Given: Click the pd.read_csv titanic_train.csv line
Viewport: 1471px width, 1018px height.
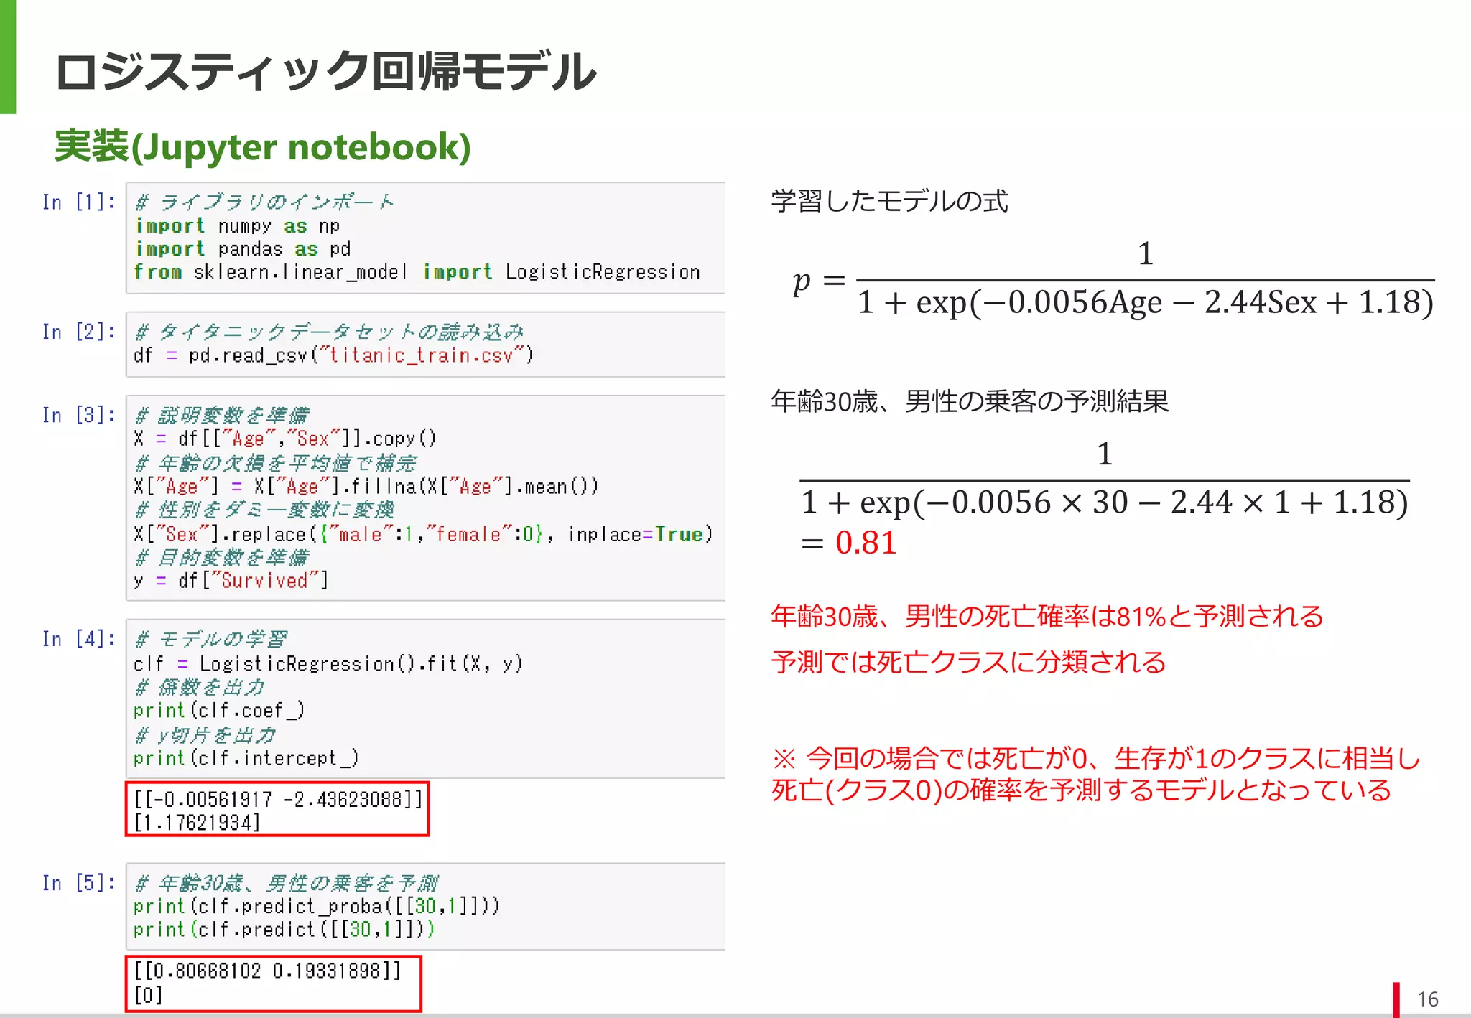Looking at the screenshot, I should point(334,355).
